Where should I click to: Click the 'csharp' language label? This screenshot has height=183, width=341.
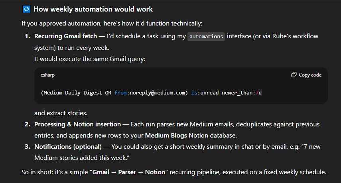(47, 75)
